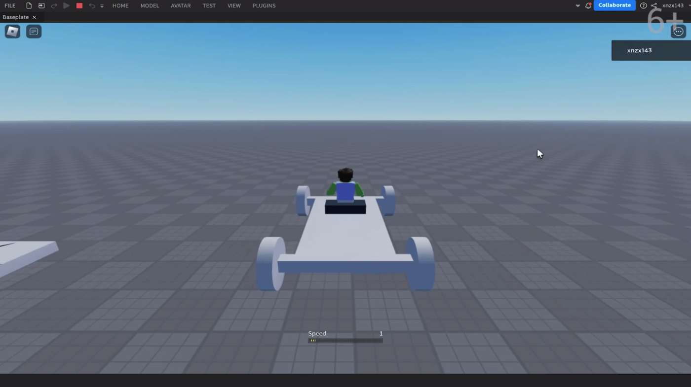Click the undo arrow icon
691x387 pixels.
(92, 6)
